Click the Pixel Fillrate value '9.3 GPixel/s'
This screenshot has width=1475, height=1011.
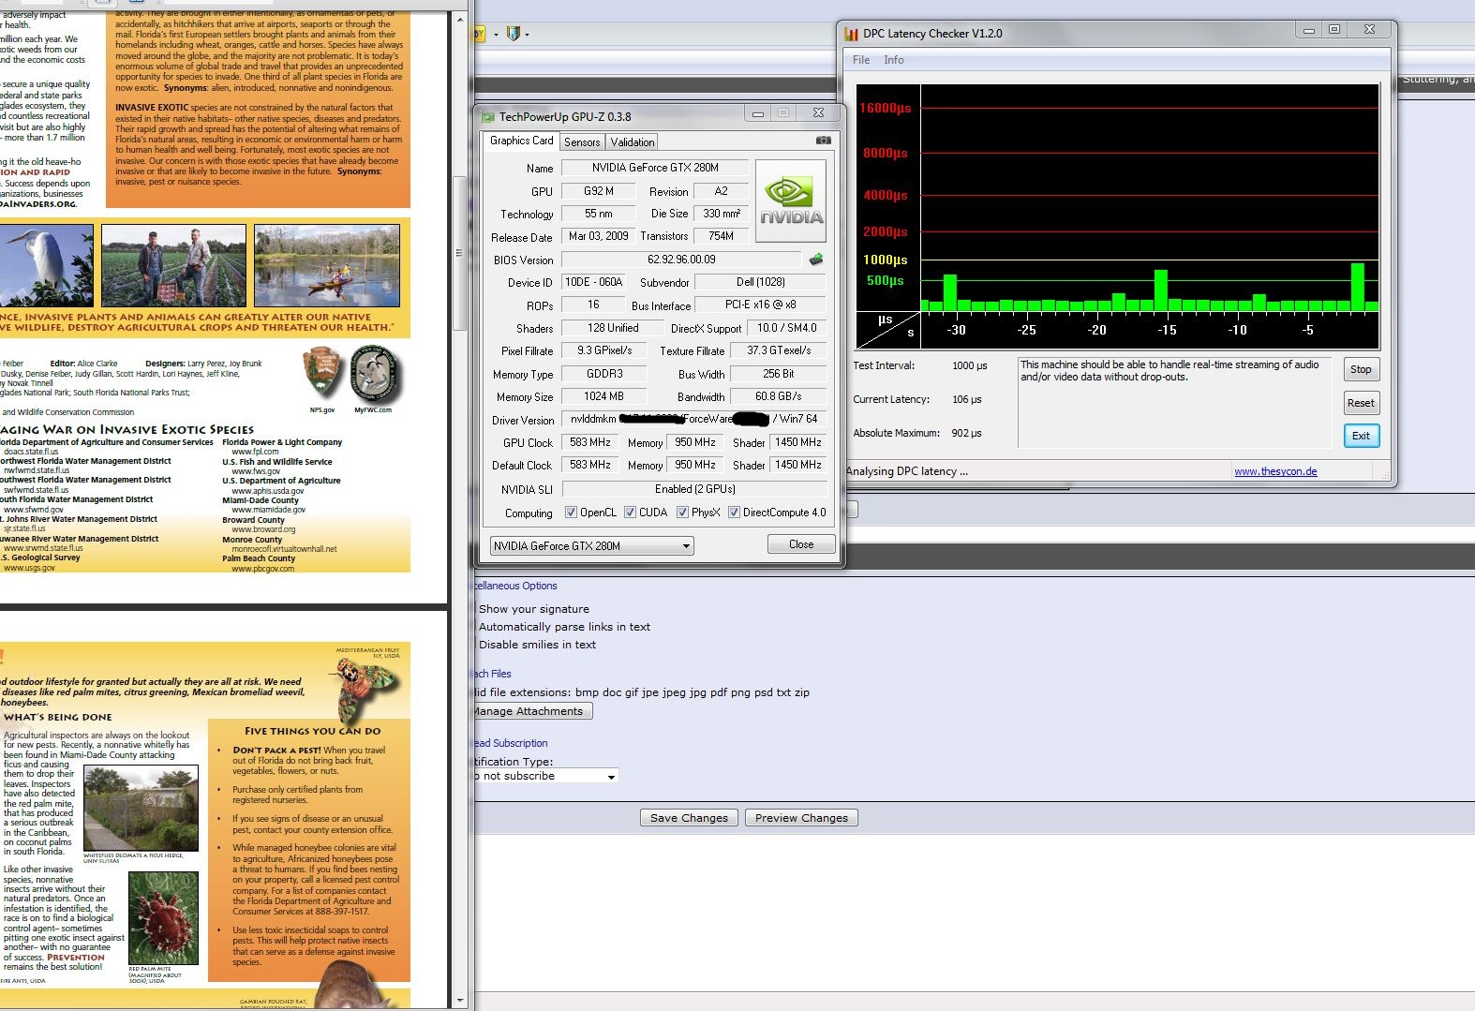pos(604,350)
